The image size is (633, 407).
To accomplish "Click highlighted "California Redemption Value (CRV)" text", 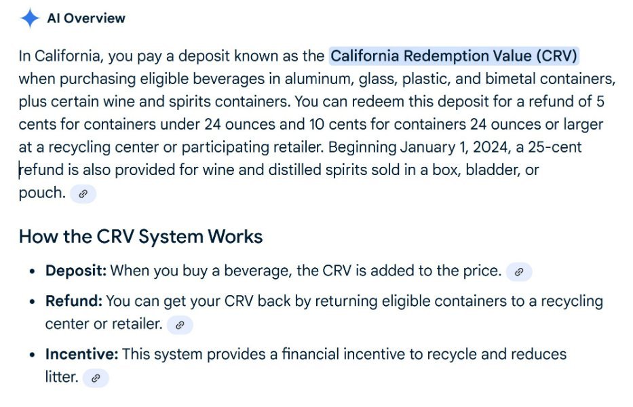I will [453, 56].
